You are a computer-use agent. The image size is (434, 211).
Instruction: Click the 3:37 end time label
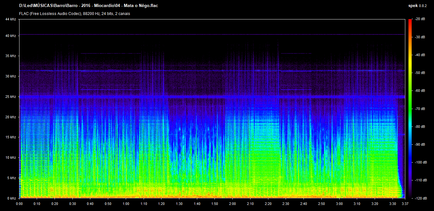[x=405, y=204]
